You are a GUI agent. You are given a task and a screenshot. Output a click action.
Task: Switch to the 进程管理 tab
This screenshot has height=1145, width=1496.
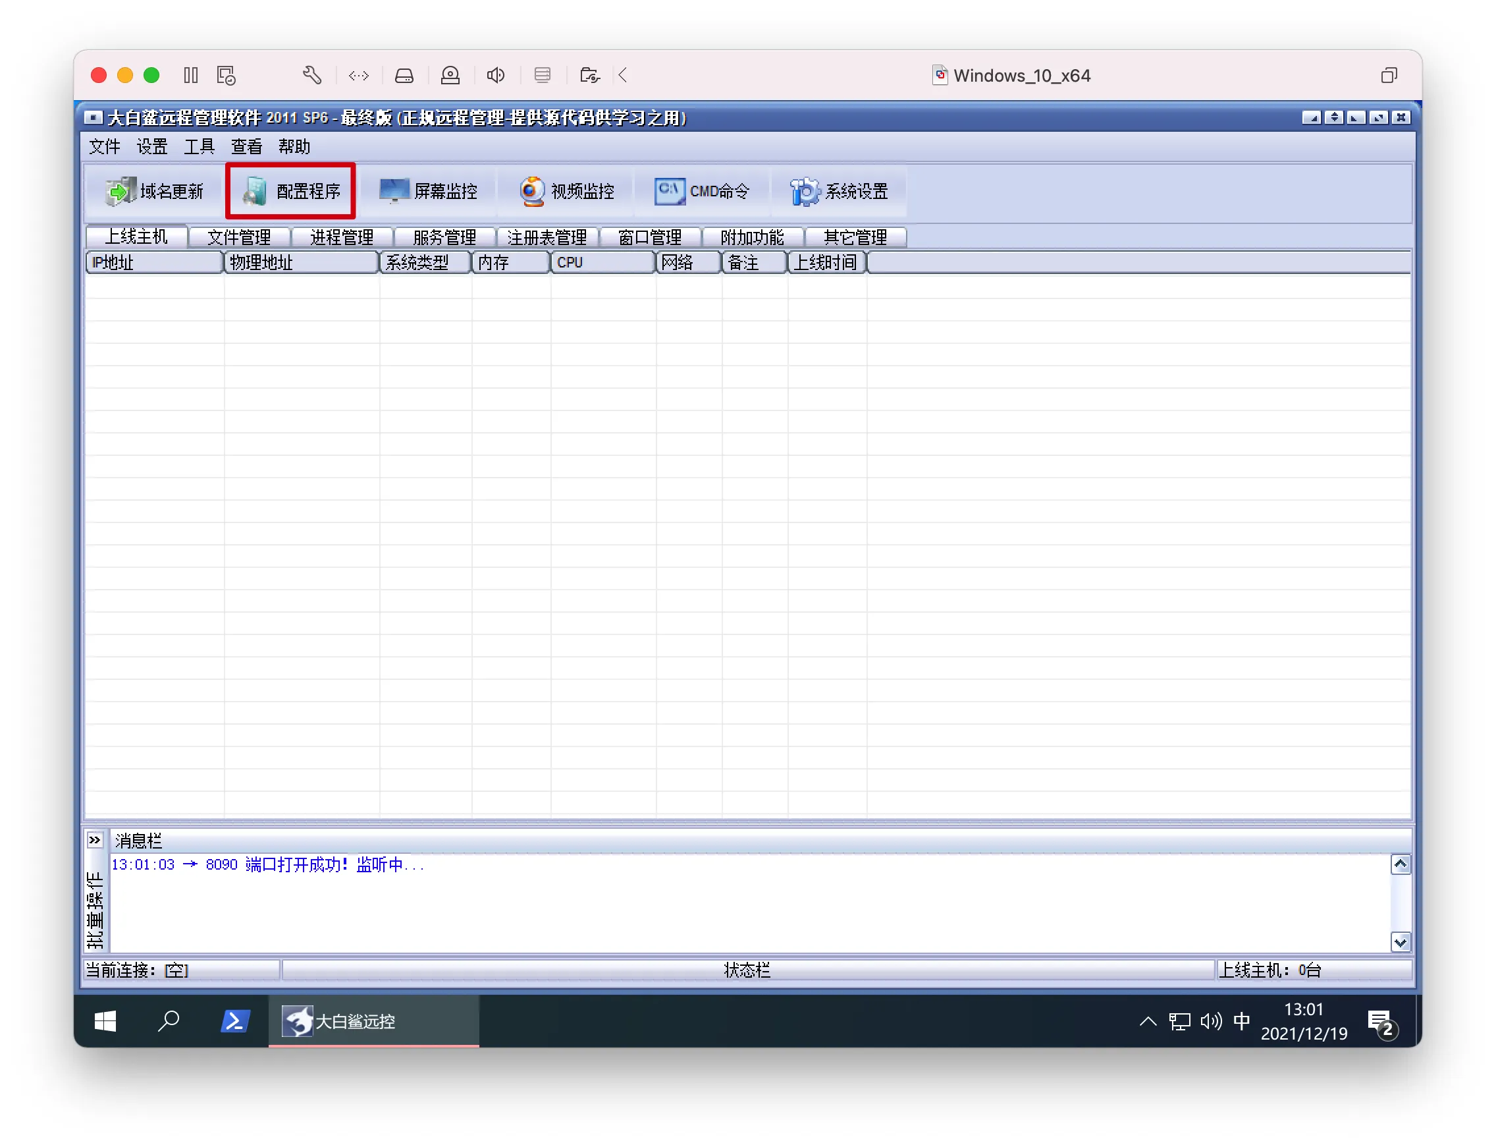(342, 237)
